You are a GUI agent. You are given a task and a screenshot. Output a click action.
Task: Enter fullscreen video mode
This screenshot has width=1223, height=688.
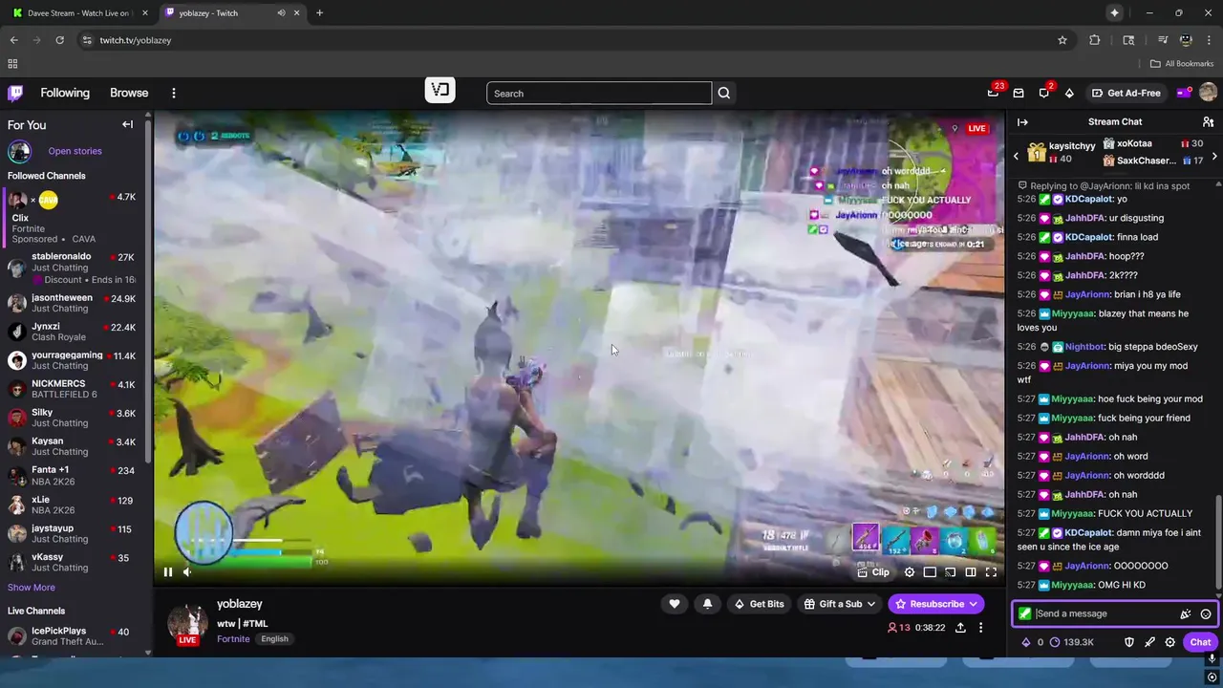point(991,572)
